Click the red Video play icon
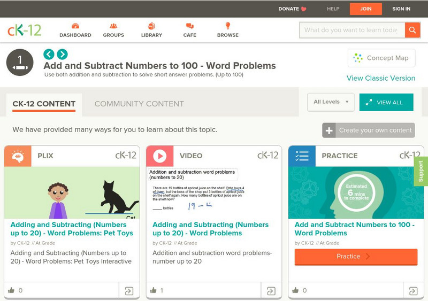 [159, 156]
